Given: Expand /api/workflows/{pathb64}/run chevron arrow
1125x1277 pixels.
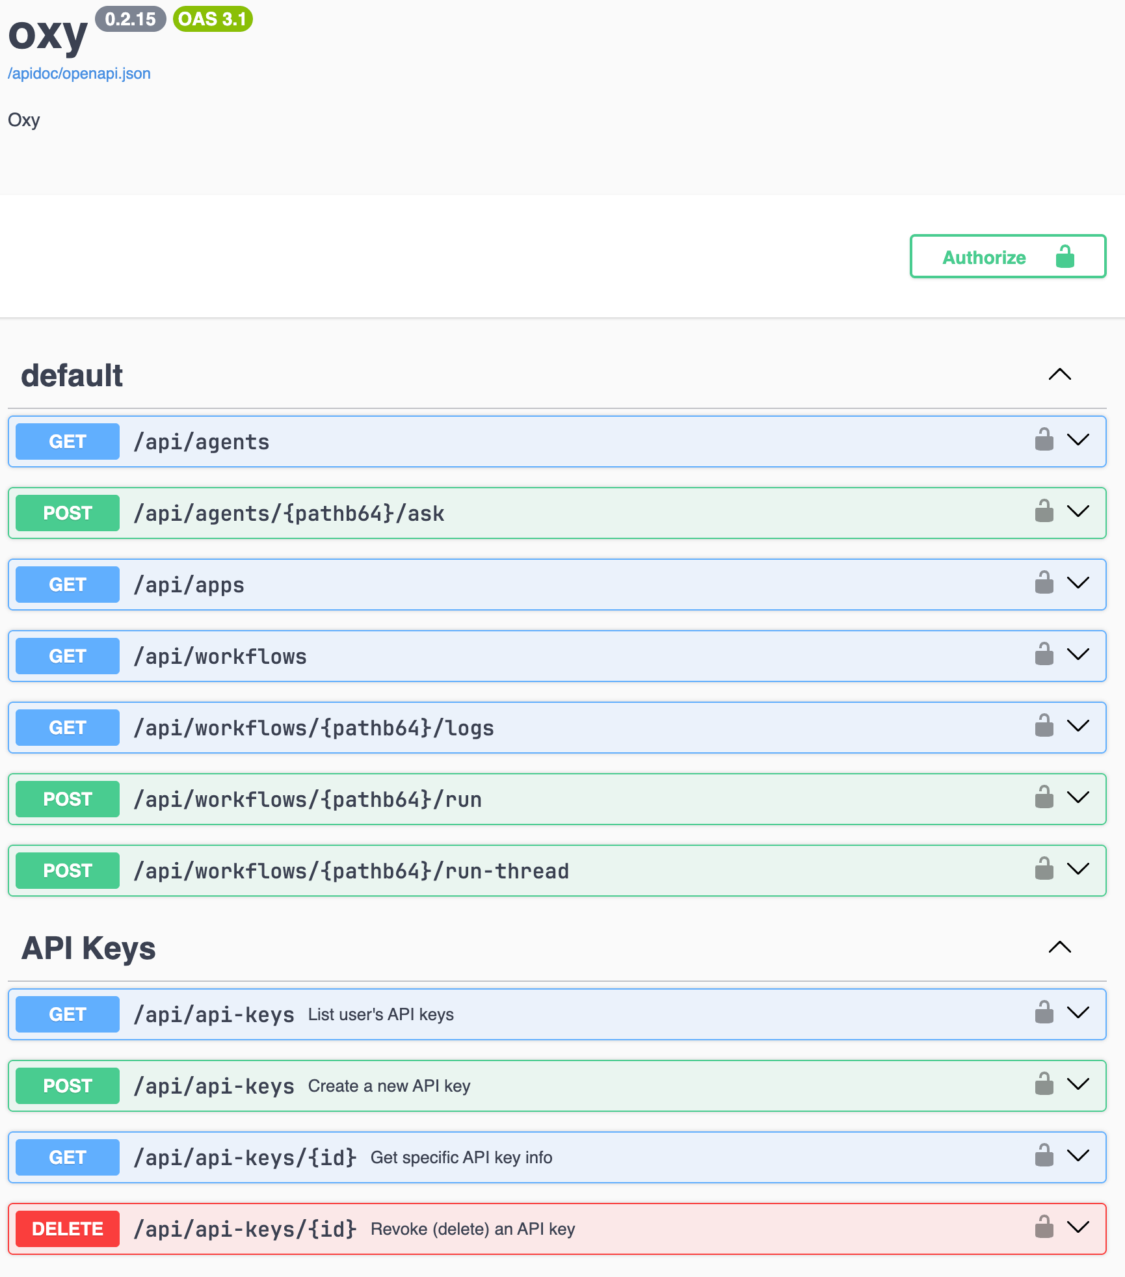Looking at the screenshot, I should tap(1078, 798).
